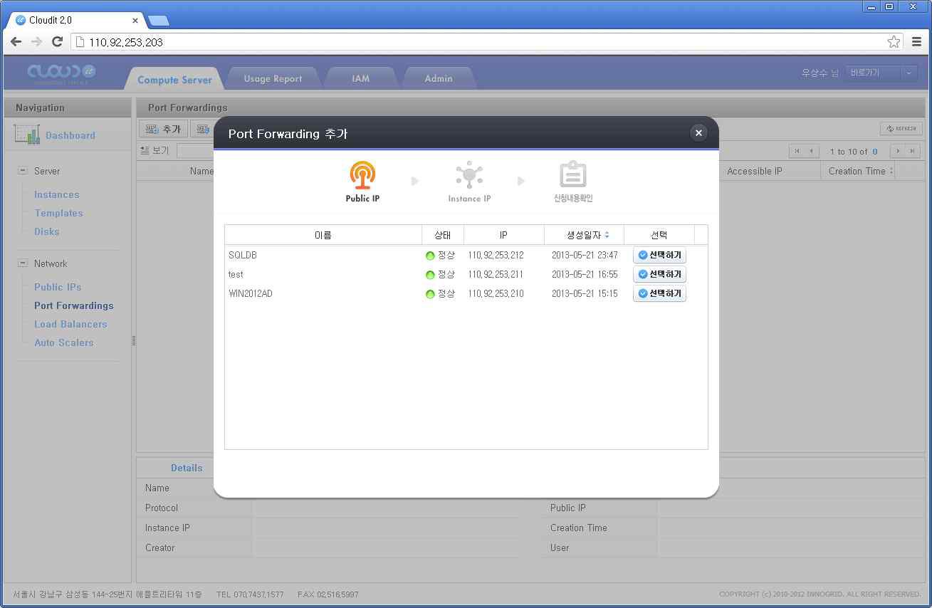
Task: Click the 상태 column header
Action: (442, 235)
